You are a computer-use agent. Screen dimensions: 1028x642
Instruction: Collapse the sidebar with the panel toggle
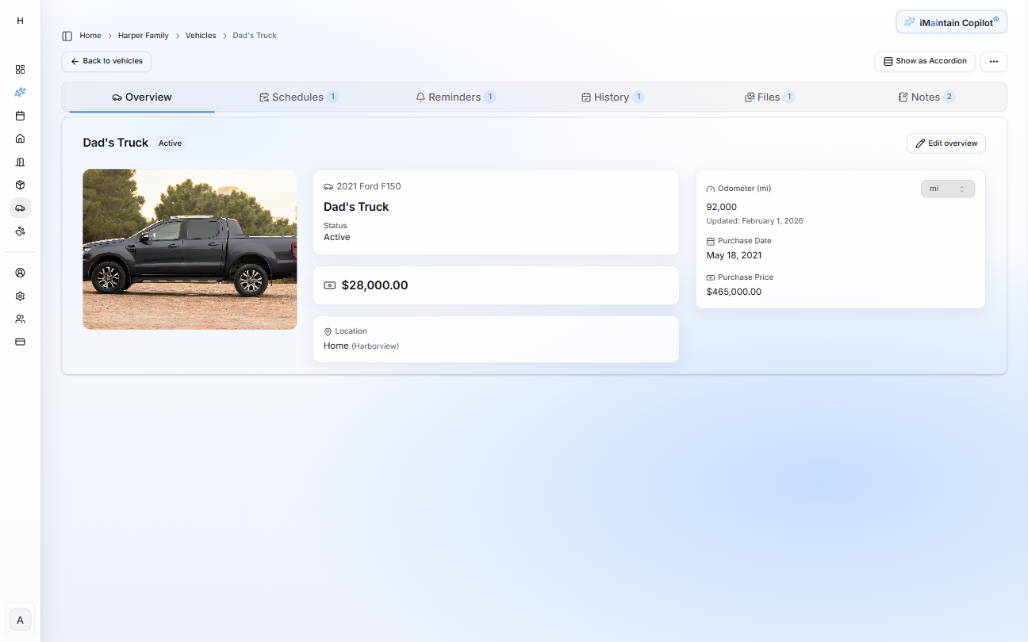click(x=67, y=35)
